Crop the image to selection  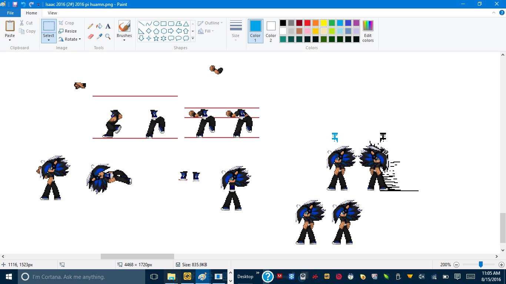coord(66,23)
